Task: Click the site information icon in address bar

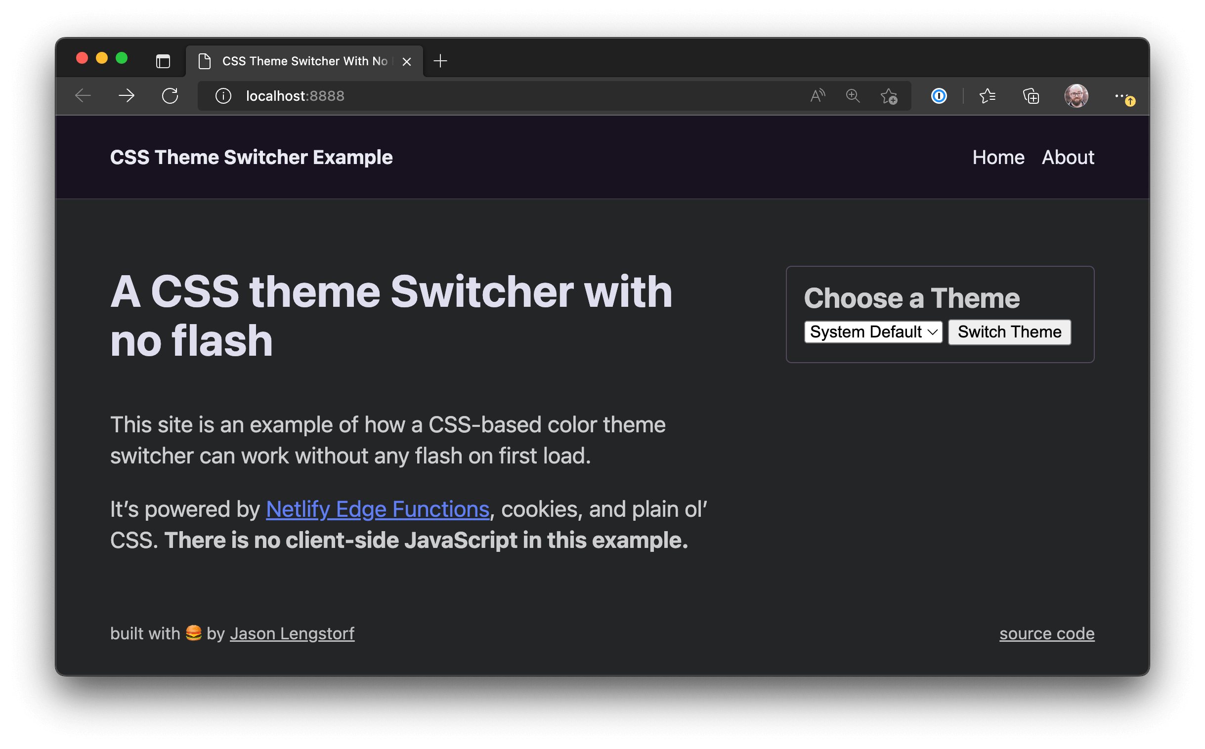Action: pyautogui.click(x=223, y=96)
